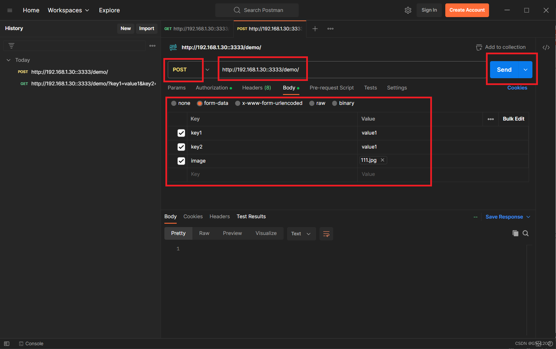Select the x-www-form-urlencoded body type
The width and height of the screenshot is (556, 349).
238,103
